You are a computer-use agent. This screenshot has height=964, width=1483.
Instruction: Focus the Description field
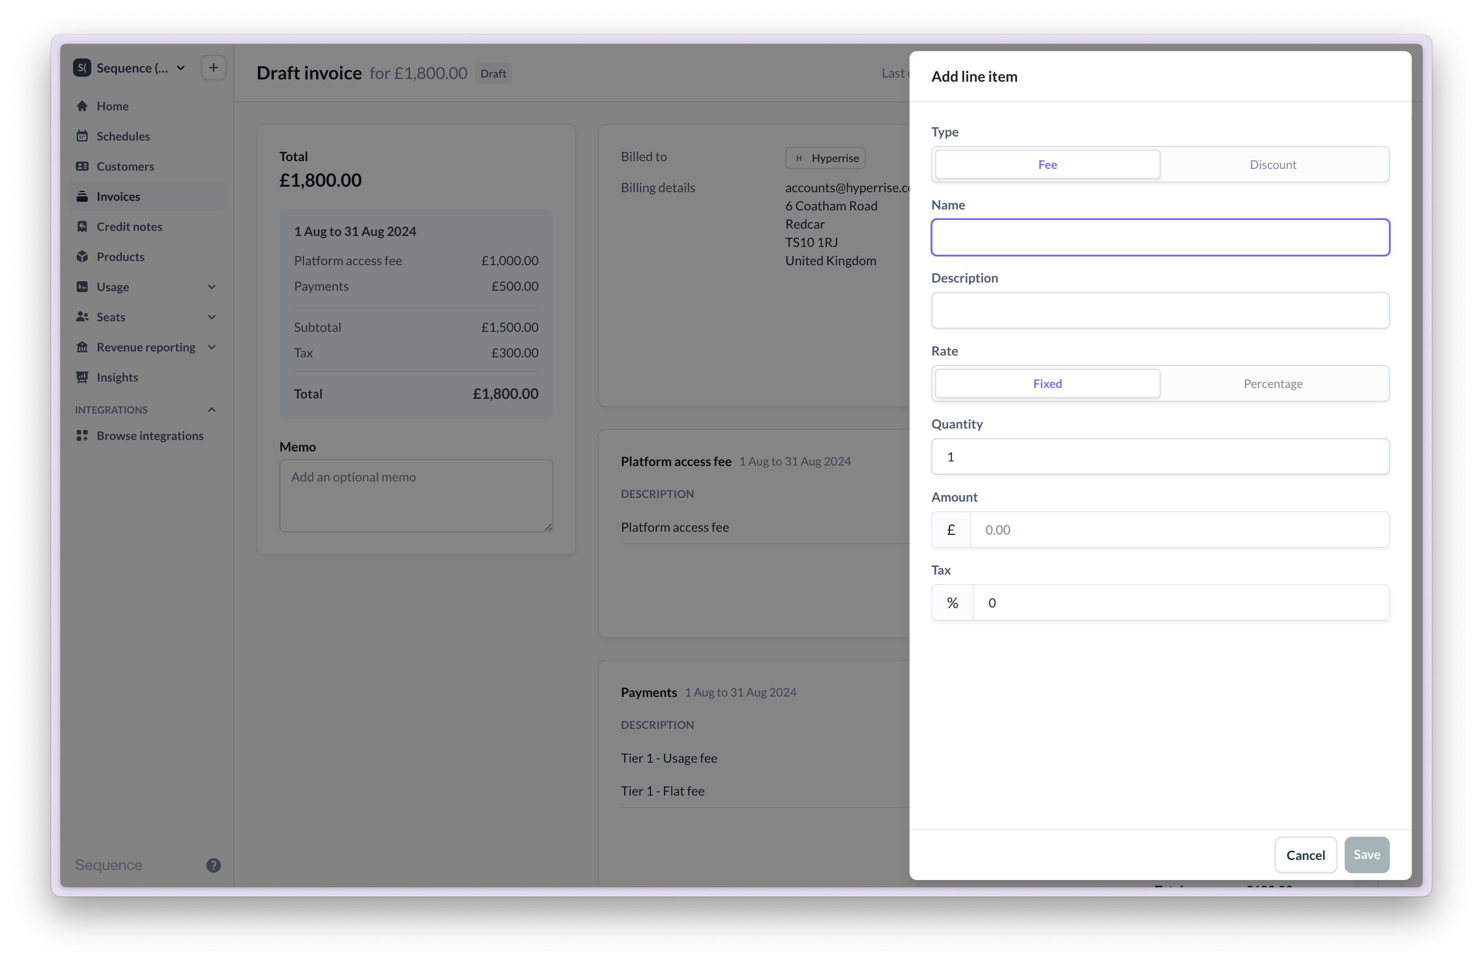coord(1160,310)
